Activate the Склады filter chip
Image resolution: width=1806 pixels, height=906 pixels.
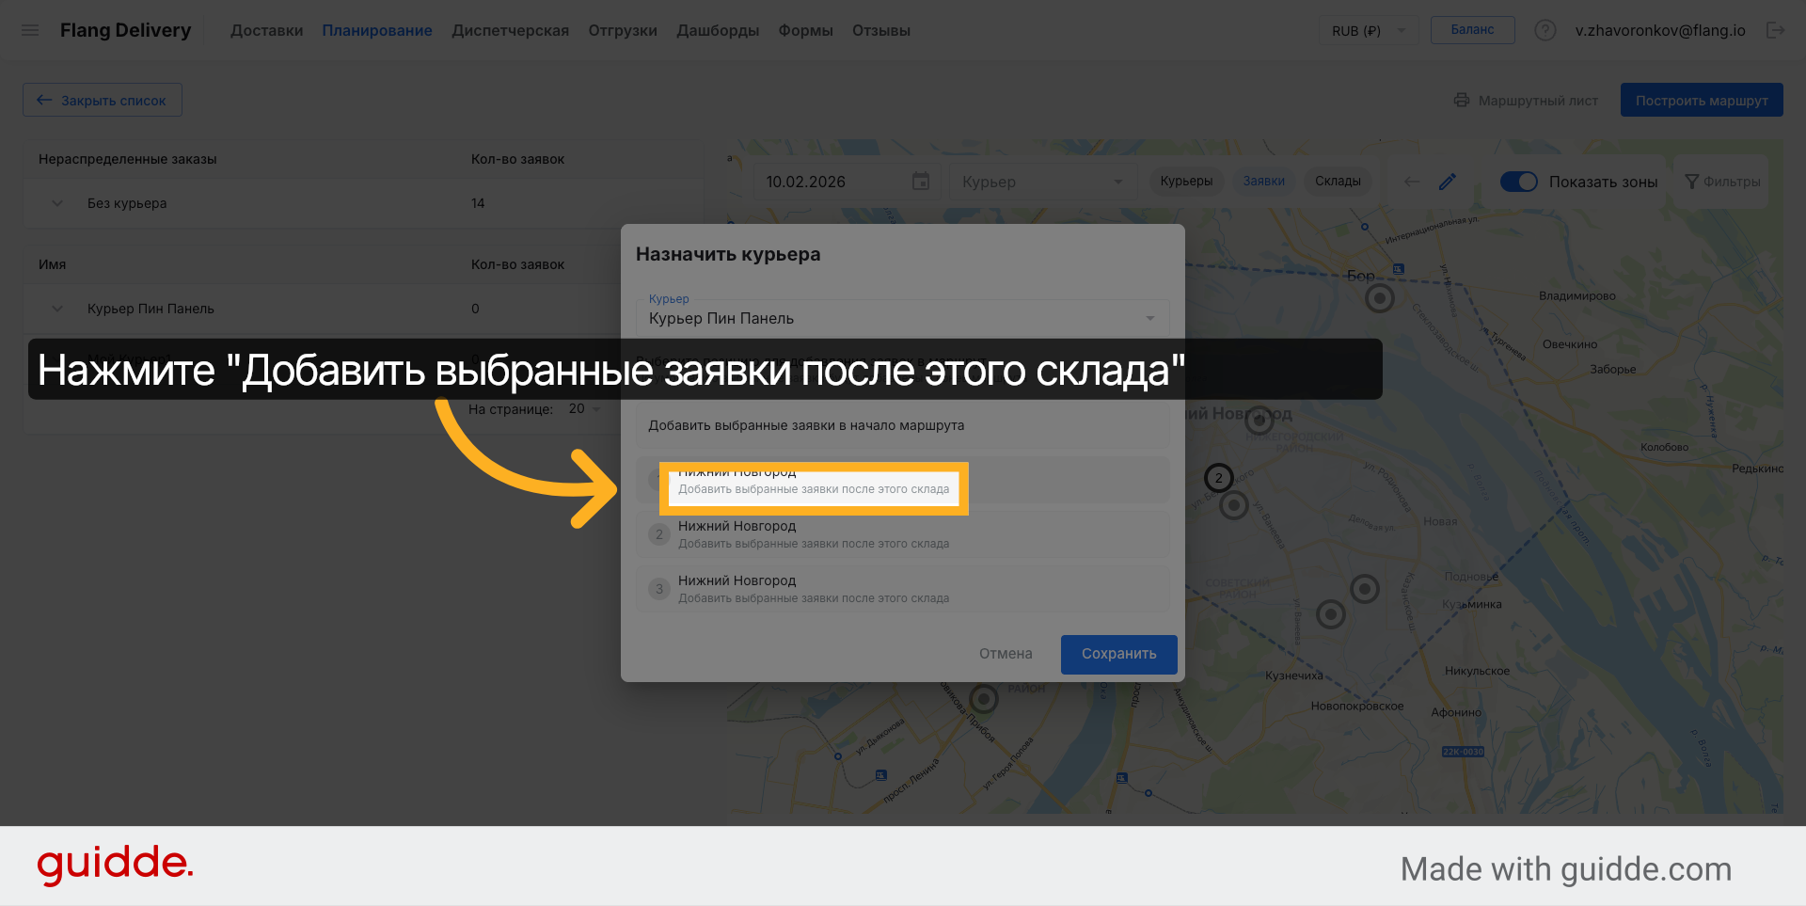pos(1338,181)
